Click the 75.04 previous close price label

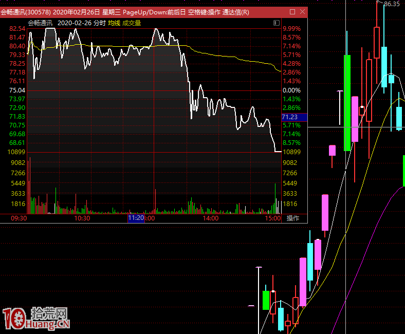coord(17,90)
